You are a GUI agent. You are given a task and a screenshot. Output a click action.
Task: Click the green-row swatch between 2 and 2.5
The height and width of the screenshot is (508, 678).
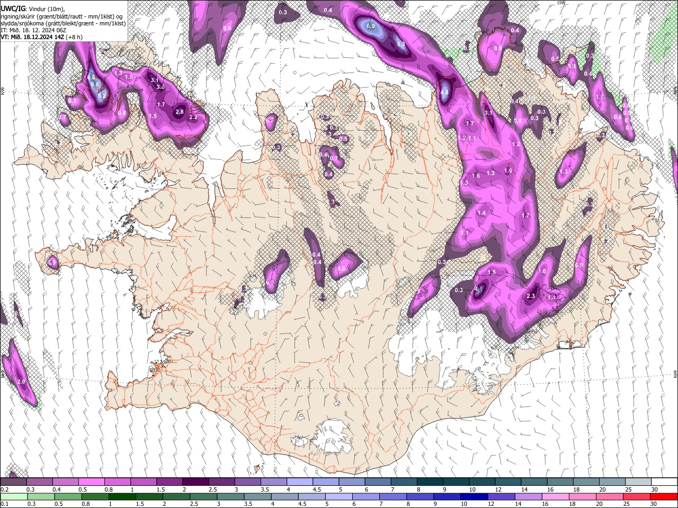[x=176, y=496]
